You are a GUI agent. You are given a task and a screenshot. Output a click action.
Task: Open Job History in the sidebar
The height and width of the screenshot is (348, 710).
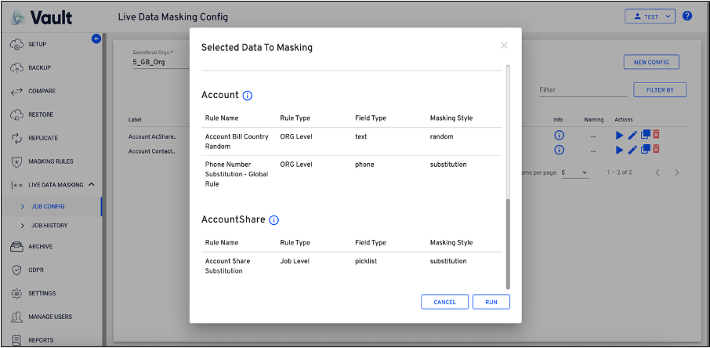(49, 225)
